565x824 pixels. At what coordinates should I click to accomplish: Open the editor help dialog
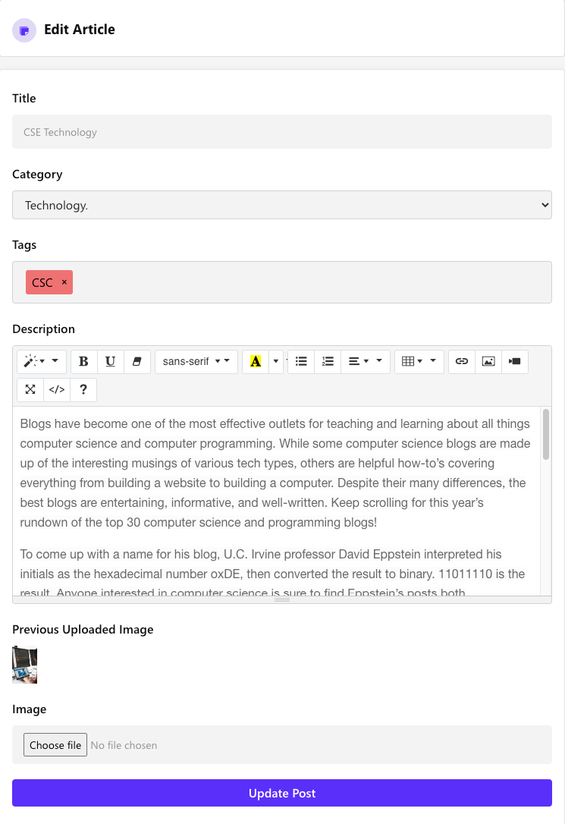click(83, 389)
